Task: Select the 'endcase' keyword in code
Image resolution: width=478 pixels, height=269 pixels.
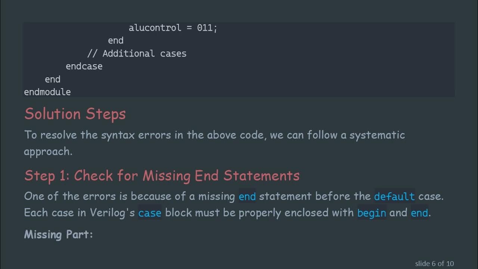Action: coord(84,67)
